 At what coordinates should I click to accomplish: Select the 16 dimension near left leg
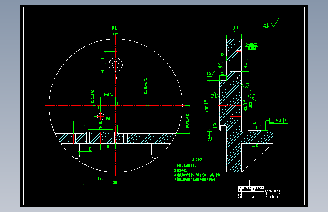(x=90, y=149)
